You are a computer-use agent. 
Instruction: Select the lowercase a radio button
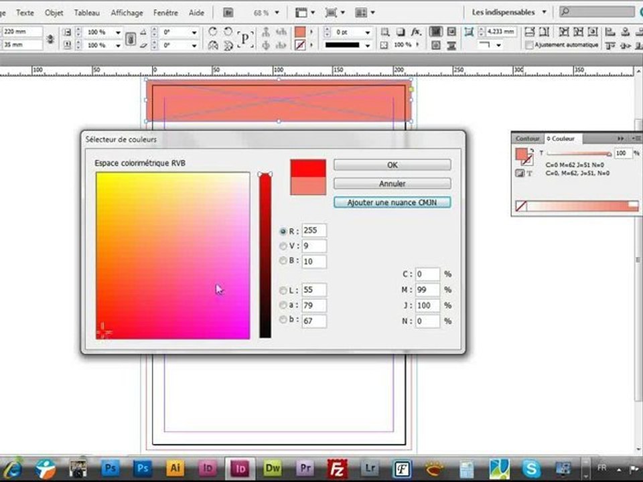[x=283, y=305]
